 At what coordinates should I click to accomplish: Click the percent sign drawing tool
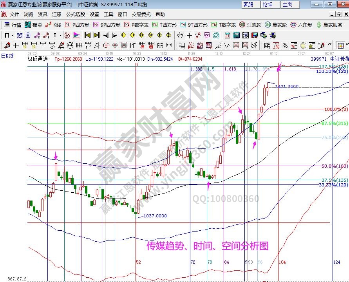285,45
